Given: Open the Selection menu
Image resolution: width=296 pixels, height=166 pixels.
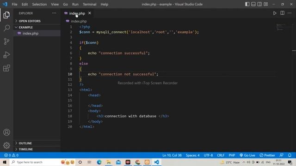Looking at the screenshot, I should pyautogui.click(x=39, y=4).
